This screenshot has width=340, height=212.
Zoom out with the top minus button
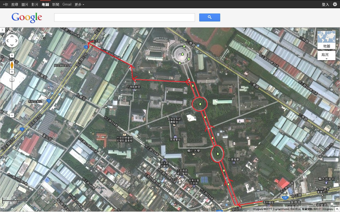(x=12, y=80)
